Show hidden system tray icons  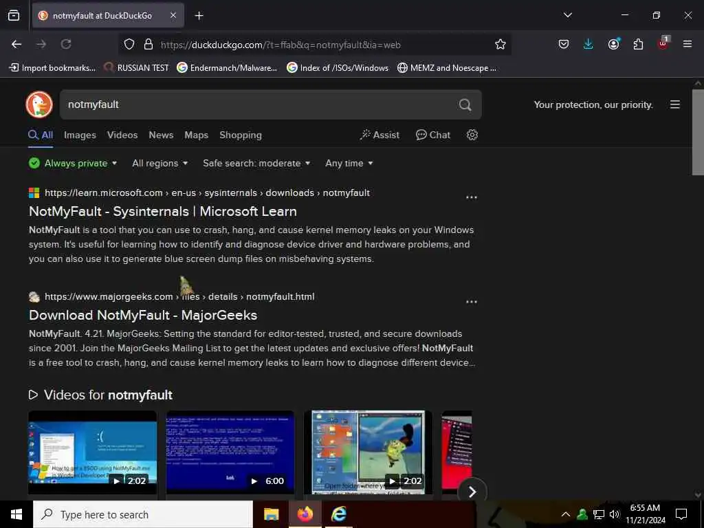pyautogui.click(x=566, y=514)
